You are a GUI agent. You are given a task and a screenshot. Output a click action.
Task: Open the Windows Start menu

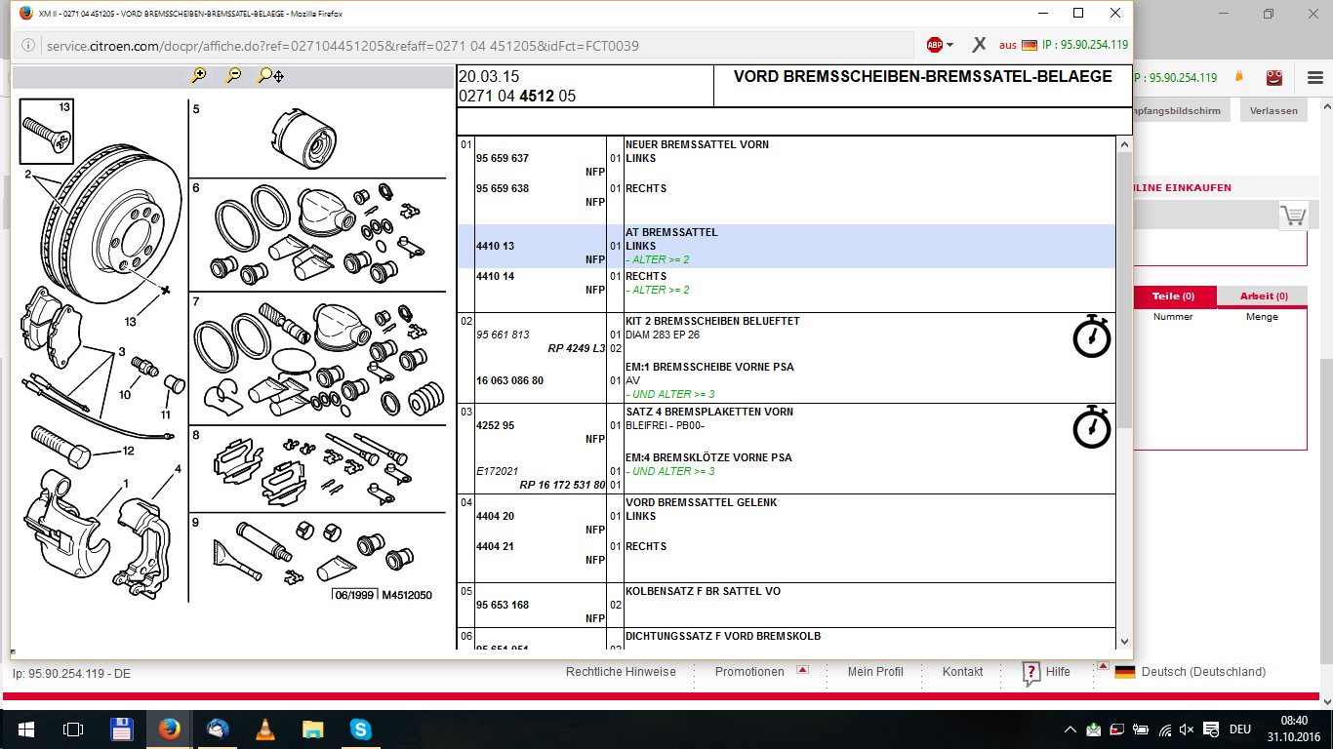[x=25, y=729]
